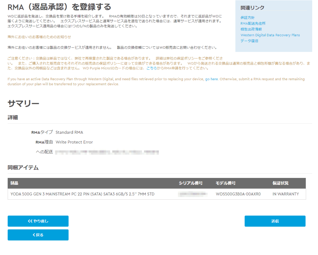Click the やり直し restart button

[x=38, y=221]
